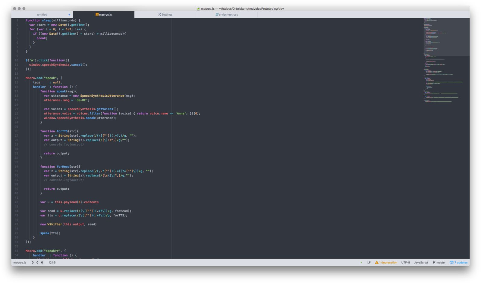Click the modified dot on untitled tab
Screen dimensions: 481x283
coord(69,14)
